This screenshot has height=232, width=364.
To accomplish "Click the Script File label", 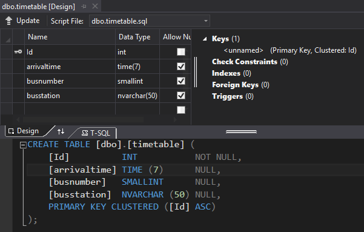I will (67, 21).
